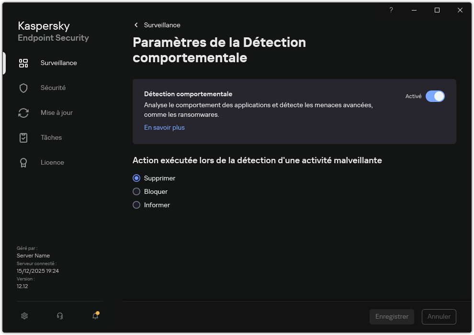
Task: Open Licence using the key icon
Action: pos(23,162)
